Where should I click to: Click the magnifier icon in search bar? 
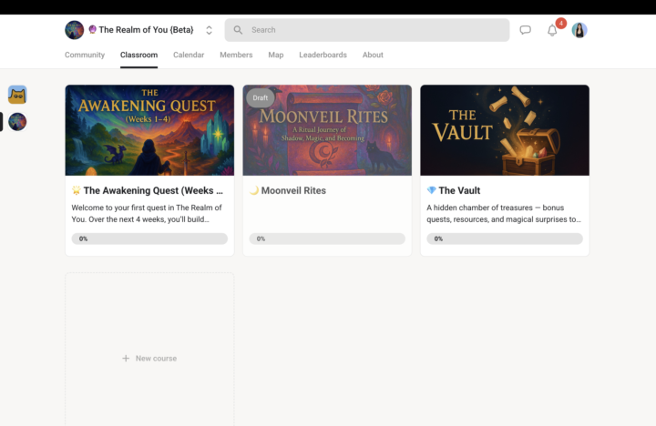239,30
